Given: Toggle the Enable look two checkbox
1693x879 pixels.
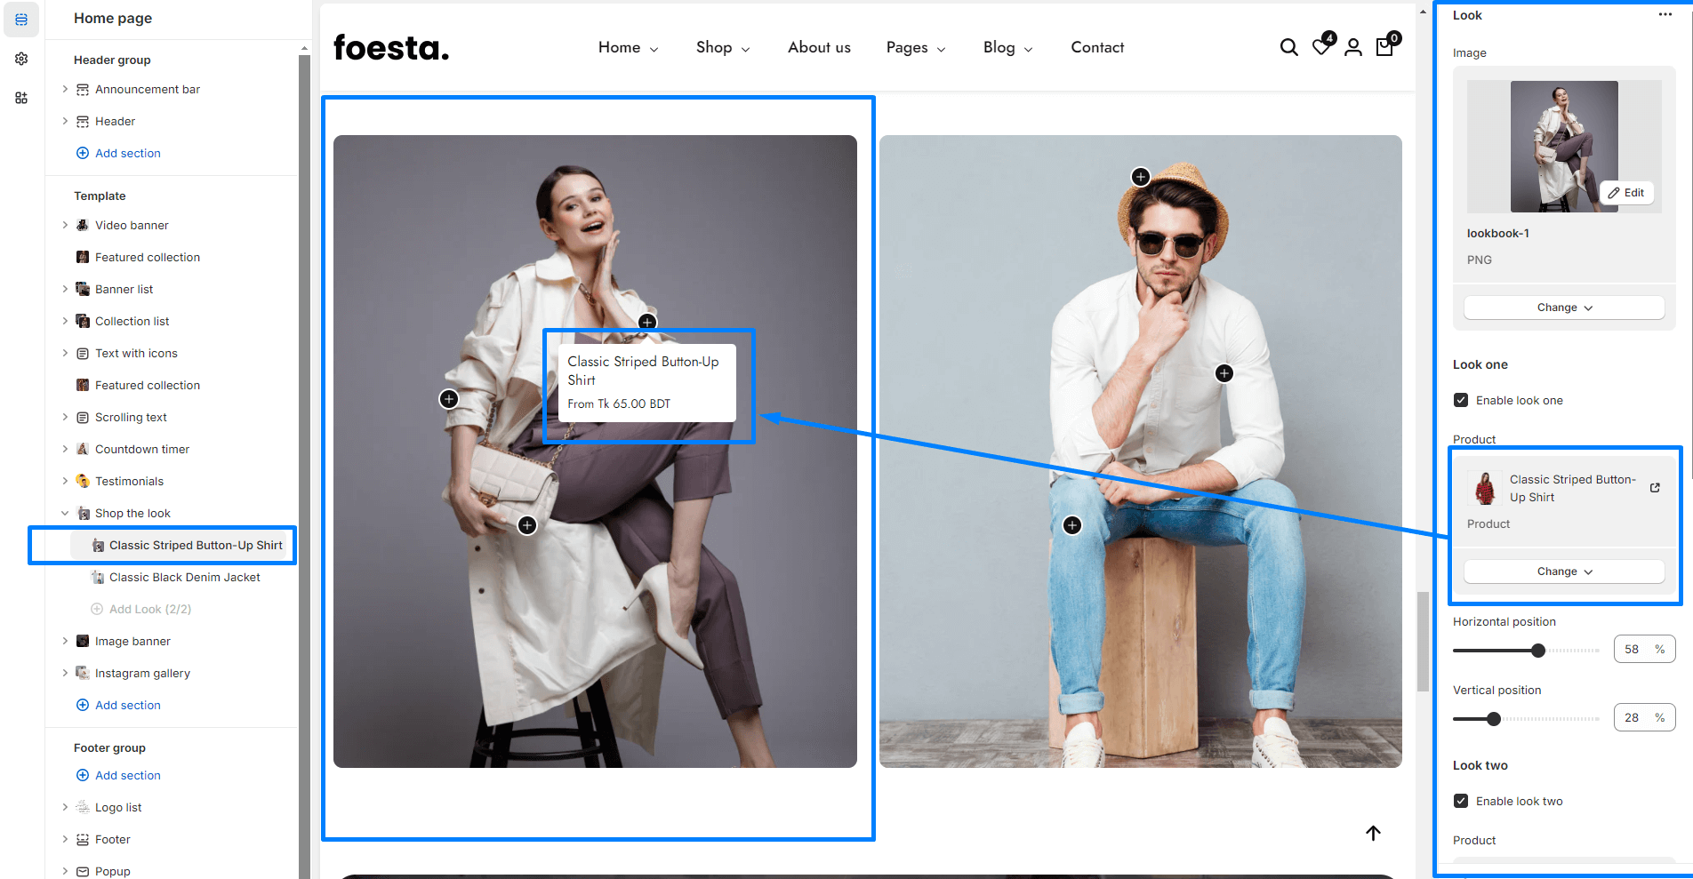Looking at the screenshot, I should (x=1461, y=801).
